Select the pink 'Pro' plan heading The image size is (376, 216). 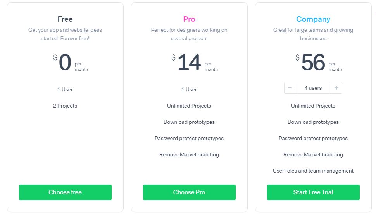(x=189, y=19)
